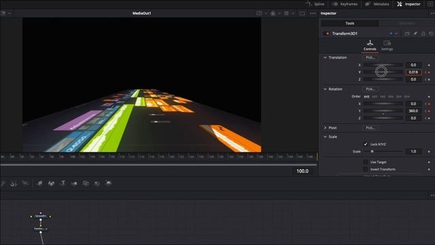Click the viewer split/sub-view icon
The height and width of the screenshot is (245, 435).
point(259,14)
